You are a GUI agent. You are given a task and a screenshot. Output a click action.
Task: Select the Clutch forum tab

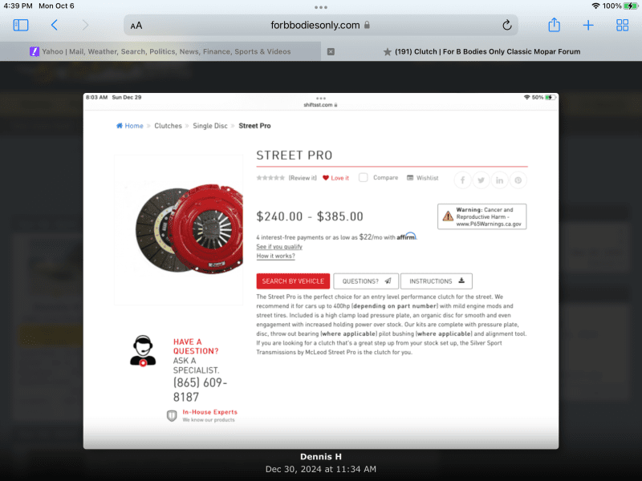coord(481,51)
